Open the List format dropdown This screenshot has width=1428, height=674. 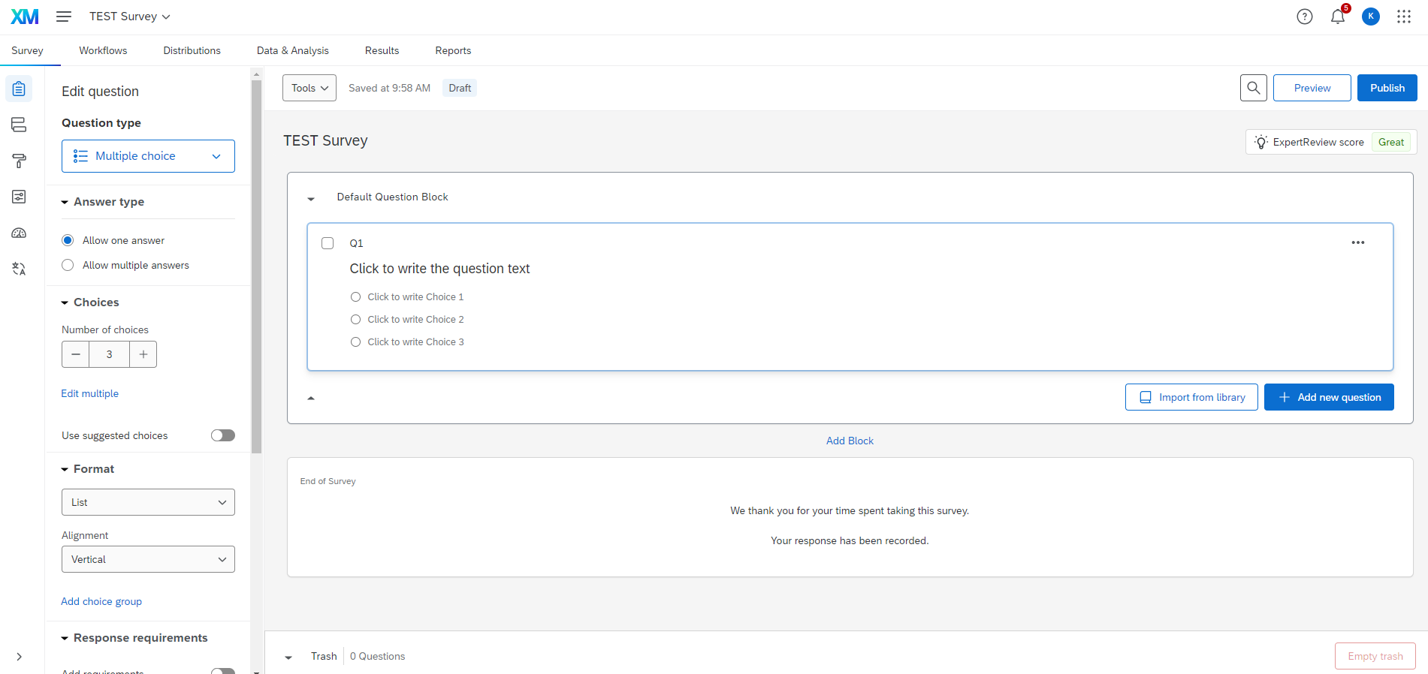pyautogui.click(x=148, y=502)
